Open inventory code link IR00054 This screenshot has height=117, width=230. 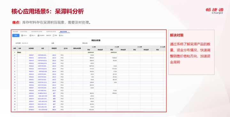31,85
